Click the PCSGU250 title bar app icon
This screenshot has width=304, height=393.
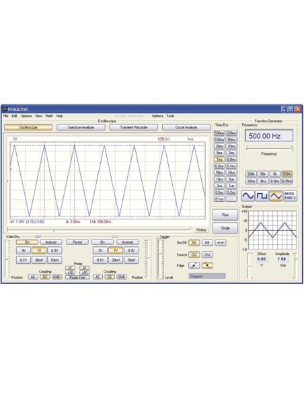tap(5, 109)
